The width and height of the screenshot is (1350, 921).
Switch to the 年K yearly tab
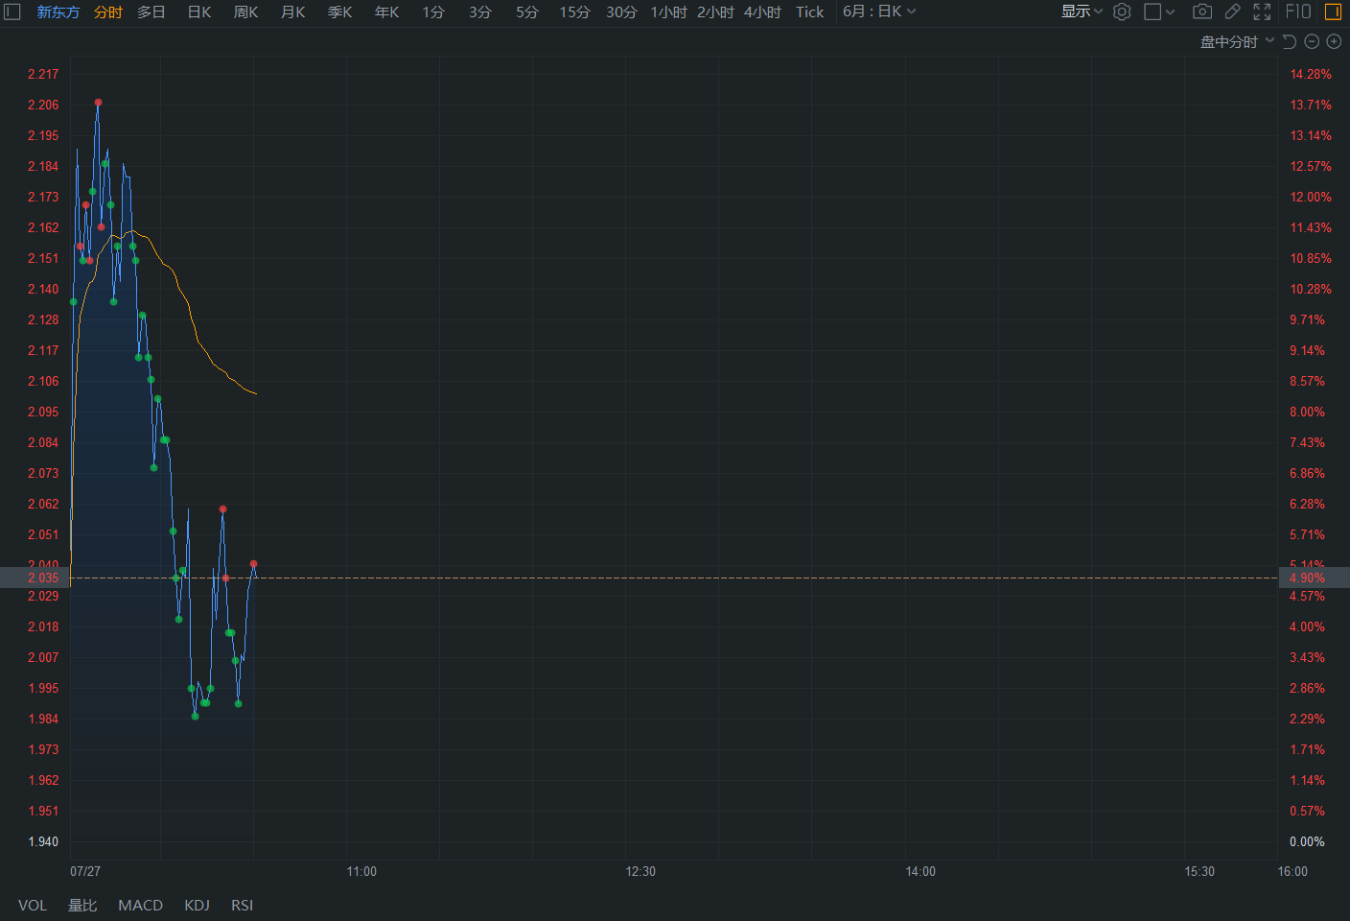point(387,12)
